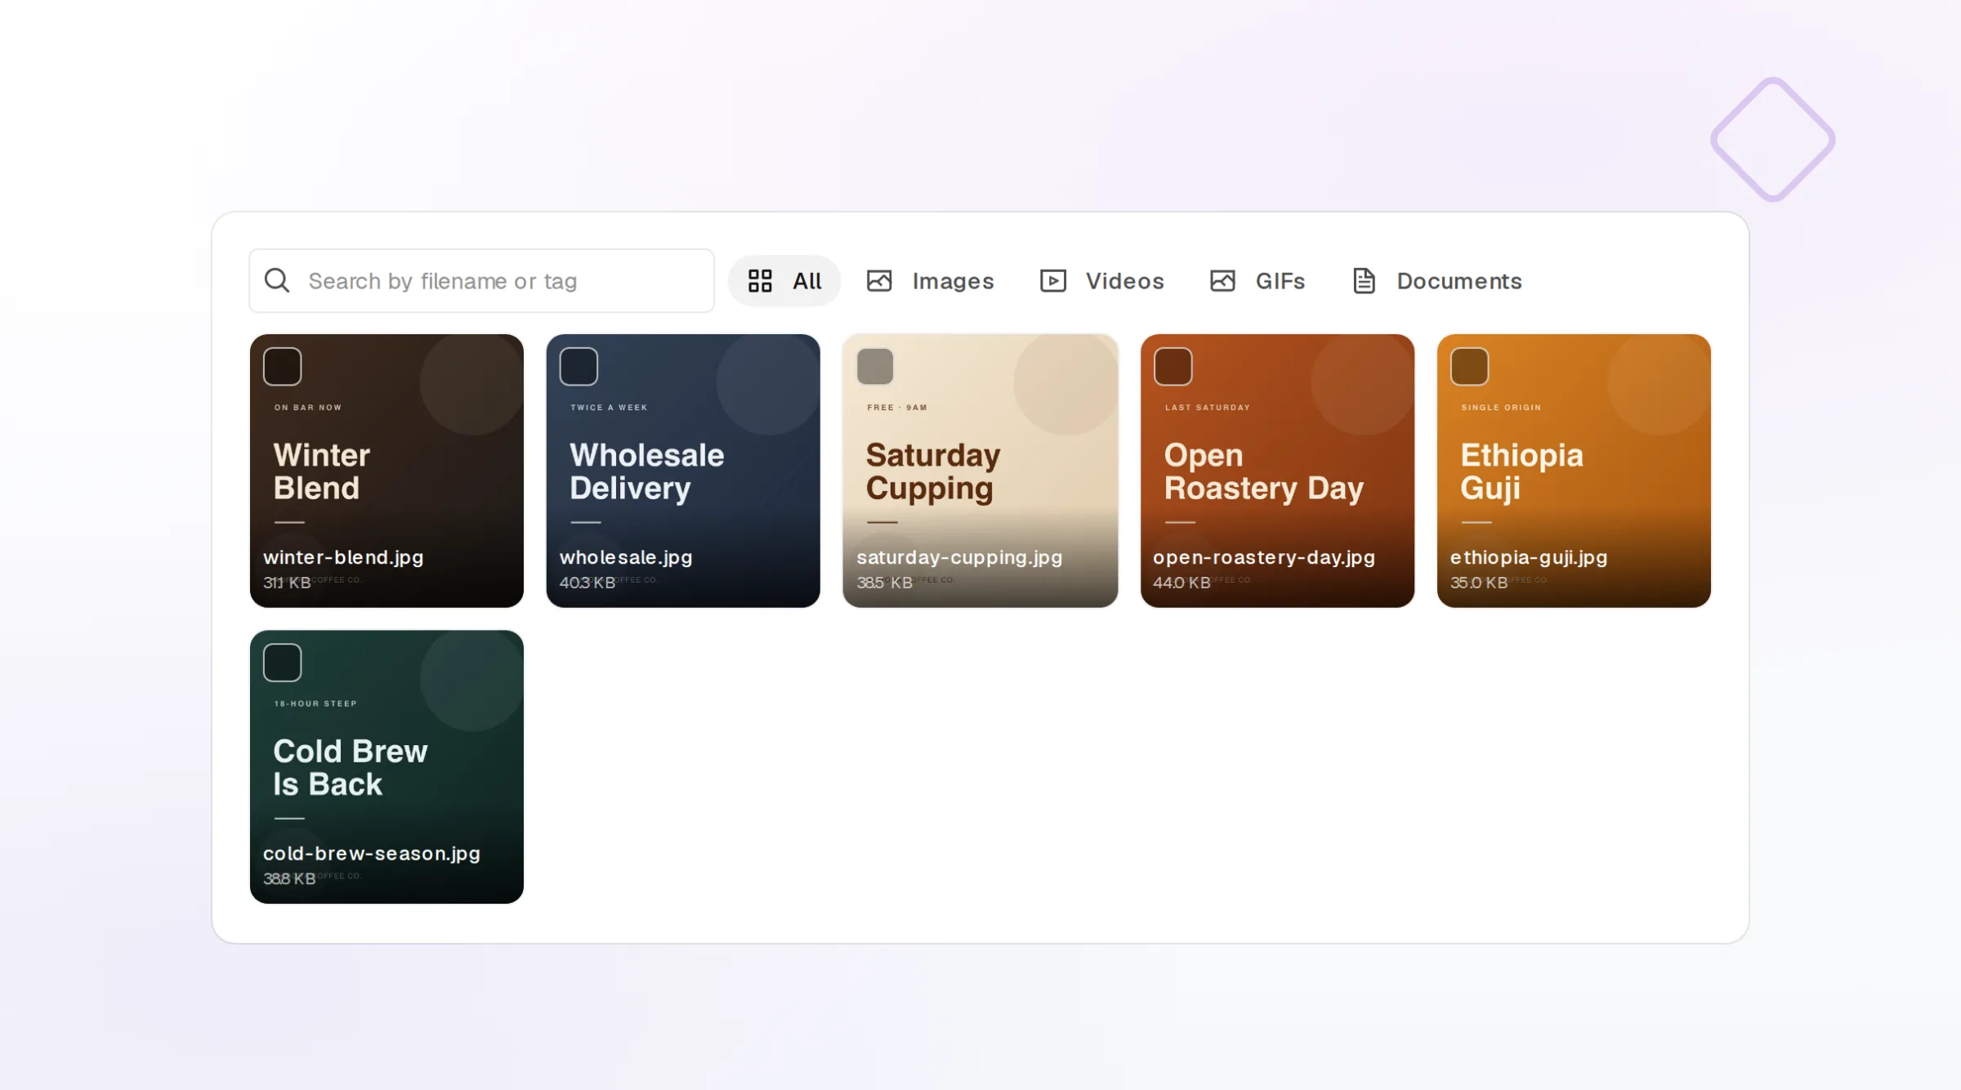Tick the open-roastery-day.jpg checkbox
Image resolution: width=1961 pixels, height=1090 pixels.
click(1173, 367)
